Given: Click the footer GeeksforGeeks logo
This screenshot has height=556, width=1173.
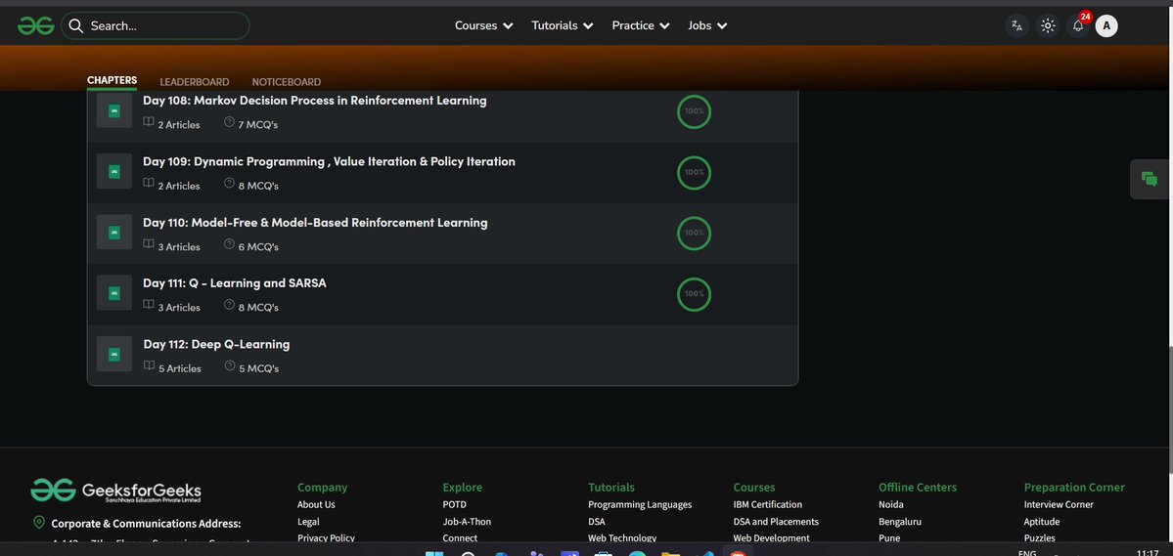Looking at the screenshot, I should click(116, 491).
